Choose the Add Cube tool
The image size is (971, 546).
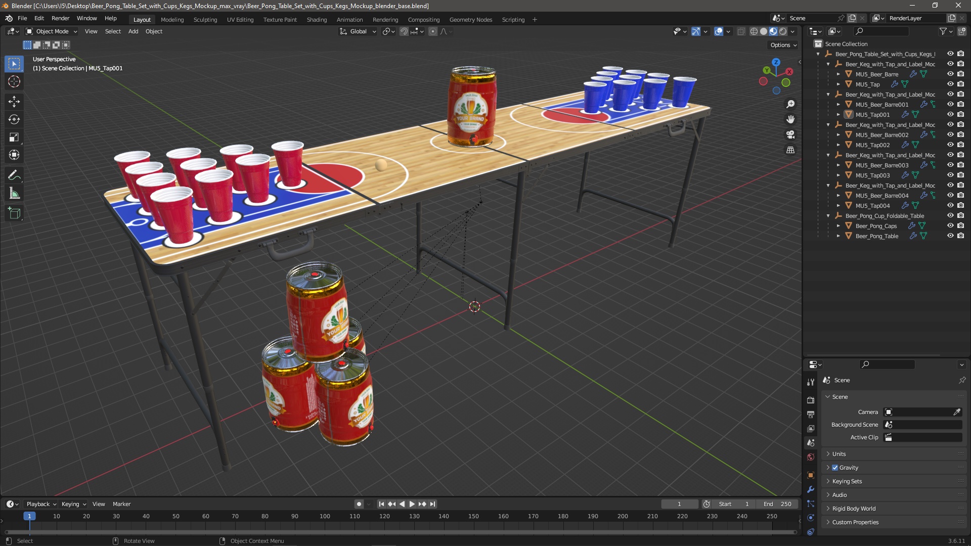pos(14,213)
